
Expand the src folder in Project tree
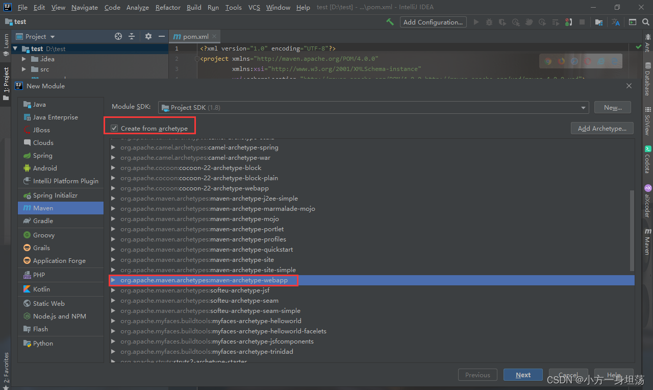pos(23,69)
